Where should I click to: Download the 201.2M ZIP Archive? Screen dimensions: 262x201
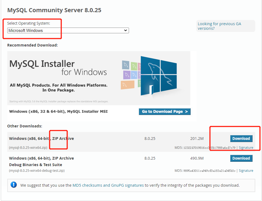241,139
